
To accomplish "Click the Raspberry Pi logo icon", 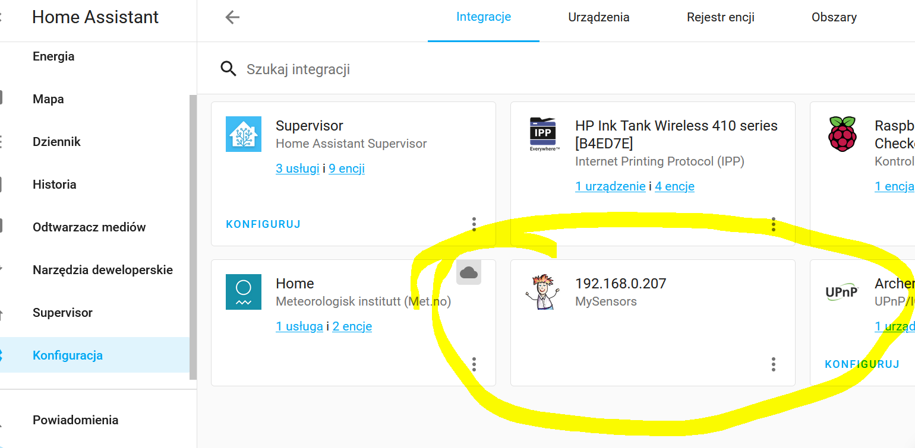I will (x=842, y=134).
